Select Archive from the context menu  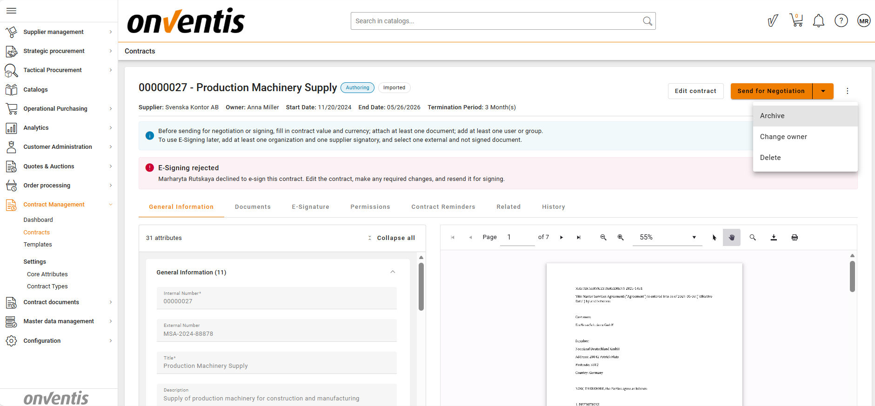(x=772, y=116)
